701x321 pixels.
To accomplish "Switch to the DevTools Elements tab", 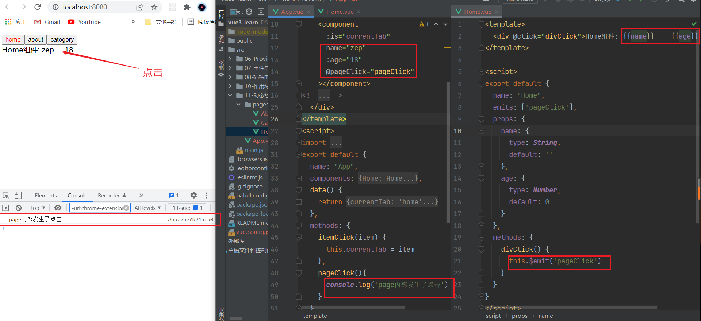I will click(x=46, y=196).
